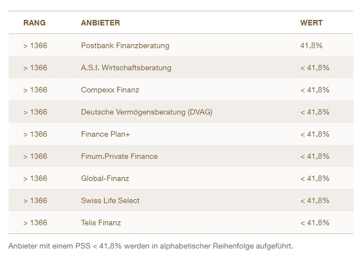Click the ANBIETER column header
The image size is (363, 256).
pyautogui.click(x=100, y=23)
